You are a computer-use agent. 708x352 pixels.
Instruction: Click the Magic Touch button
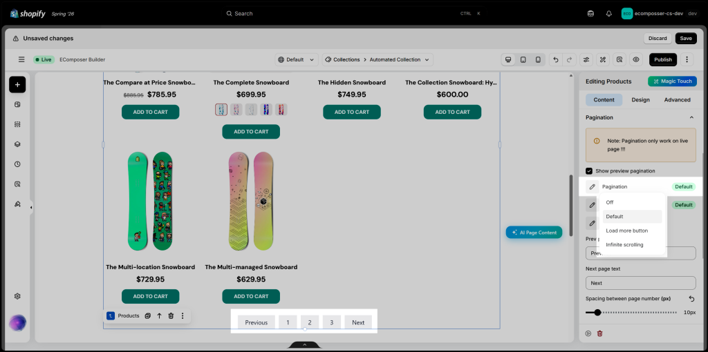(672, 81)
